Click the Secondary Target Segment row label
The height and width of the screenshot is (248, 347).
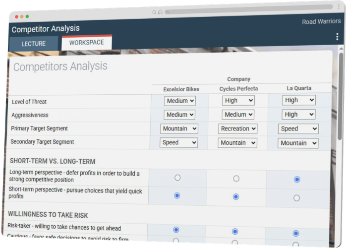(x=42, y=142)
